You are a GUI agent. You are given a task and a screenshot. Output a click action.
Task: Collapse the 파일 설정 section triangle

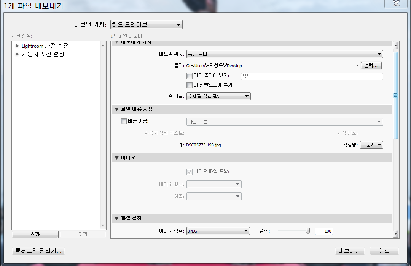117,219
